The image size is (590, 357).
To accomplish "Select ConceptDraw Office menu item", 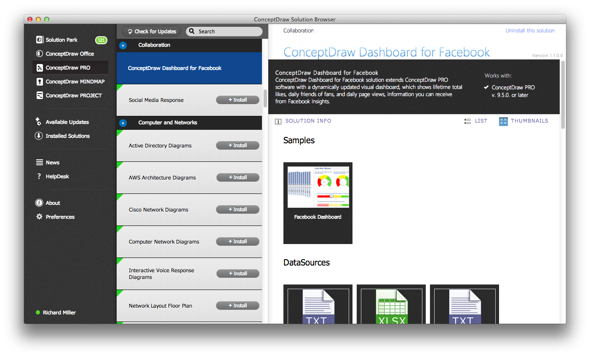I will tap(70, 54).
